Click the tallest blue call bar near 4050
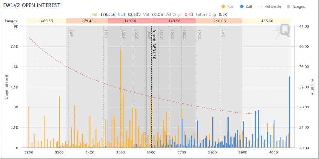 pyautogui.click(x=289, y=112)
